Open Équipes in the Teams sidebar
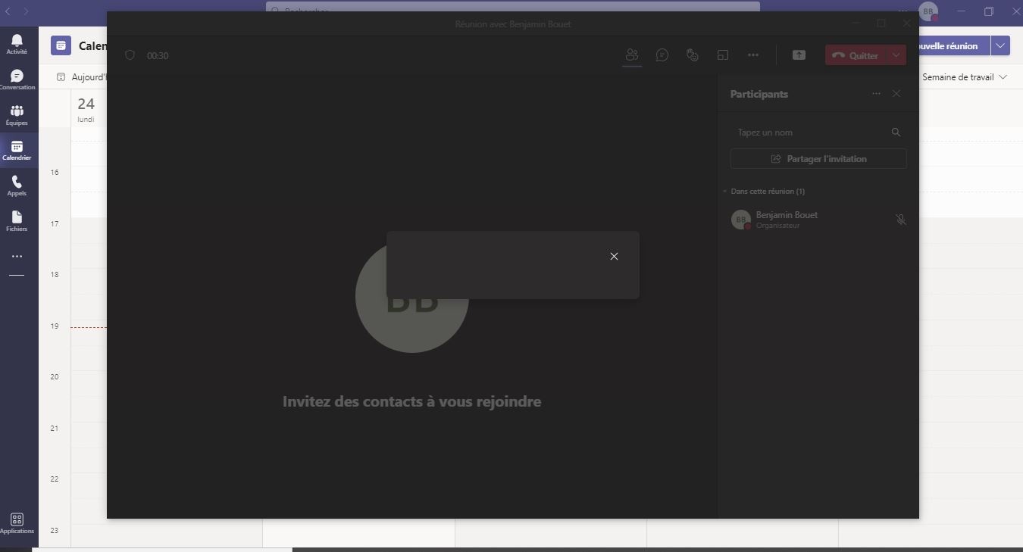1023x552 pixels. (17, 115)
